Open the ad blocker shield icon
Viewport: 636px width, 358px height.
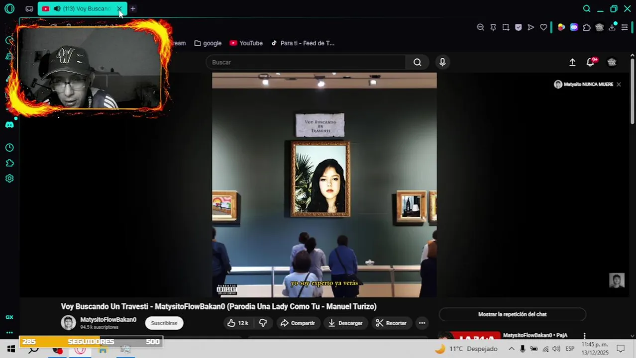click(x=518, y=27)
